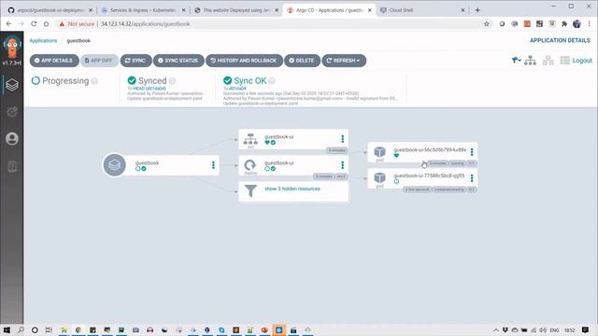Switch to the GitHub guestbook-ui-deployment tab
Screen dimensions: 598x336
point(50,10)
